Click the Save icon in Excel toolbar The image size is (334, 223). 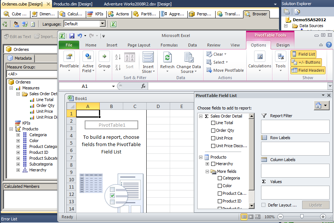(x=72, y=36)
